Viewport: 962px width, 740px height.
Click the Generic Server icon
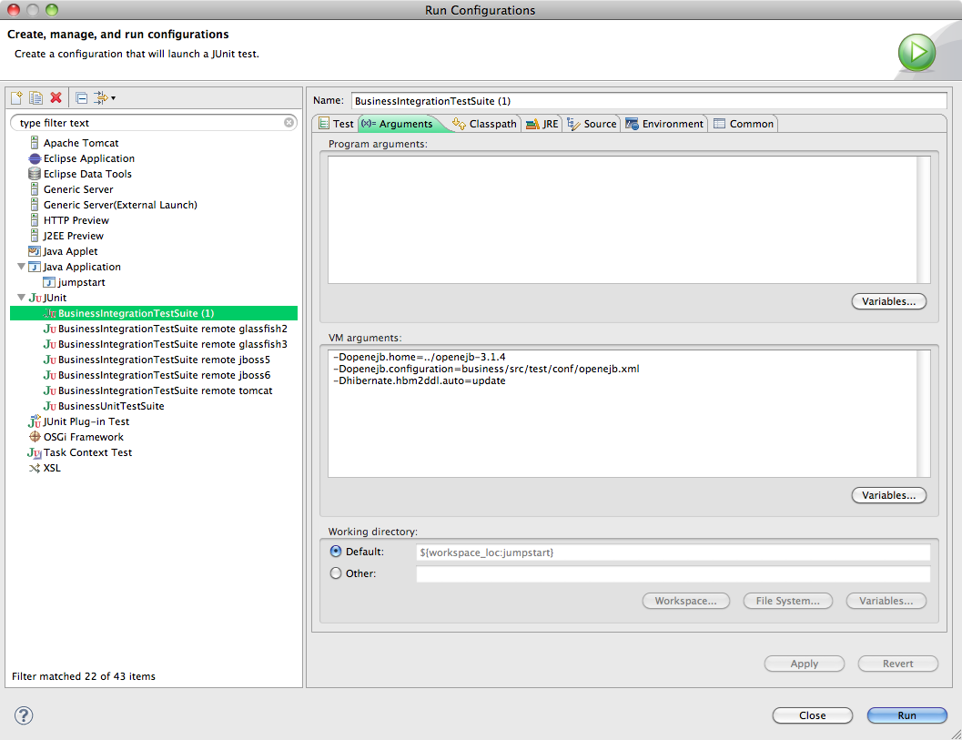[35, 189]
